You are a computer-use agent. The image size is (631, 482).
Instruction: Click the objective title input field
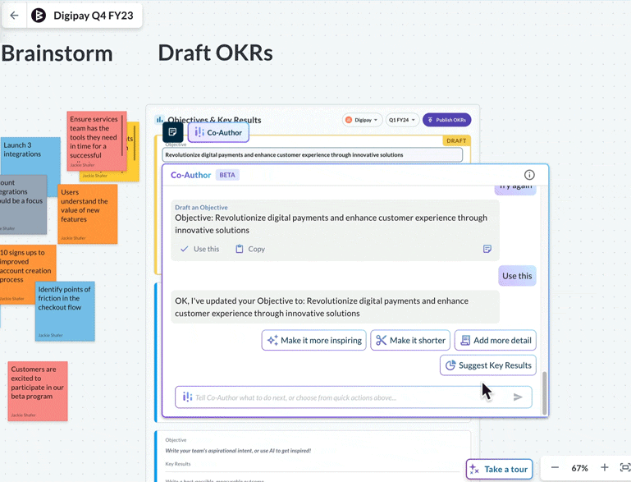tap(313, 155)
